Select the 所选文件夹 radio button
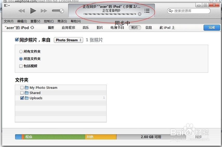The image size is (222, 147). (x=21, y=59)
